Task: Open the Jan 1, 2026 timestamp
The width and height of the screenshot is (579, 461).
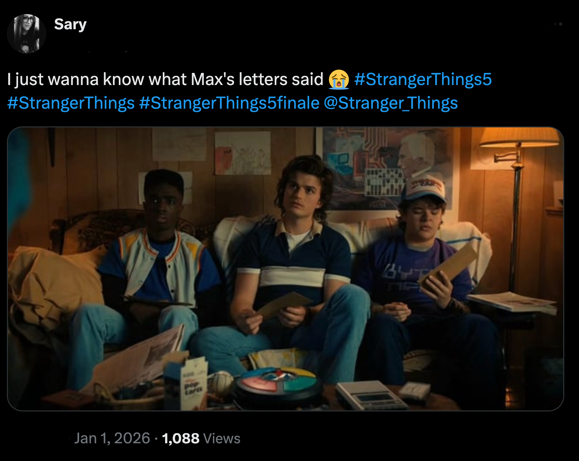Action: 112,438
